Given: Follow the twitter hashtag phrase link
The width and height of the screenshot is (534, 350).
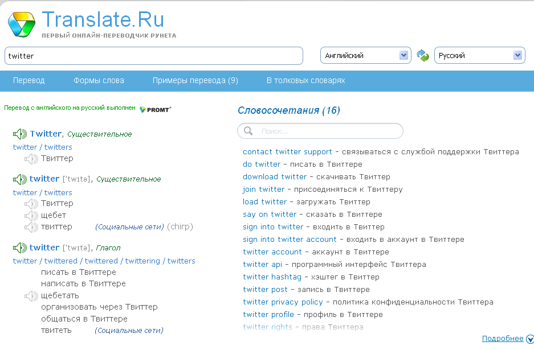Looking at the screenshot, I should tap(272, 277).
